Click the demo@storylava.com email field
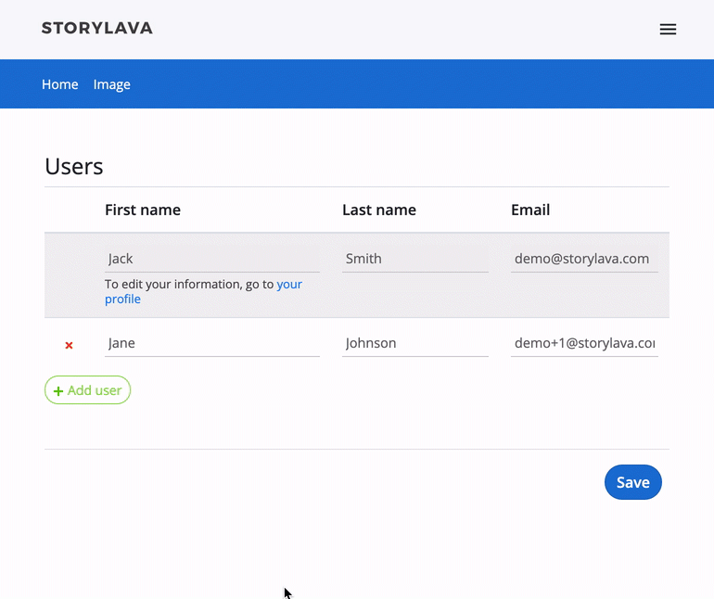714x599 pixels. tap(584, 259)
